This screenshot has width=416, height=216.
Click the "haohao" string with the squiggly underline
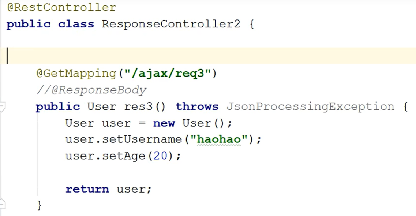(219, 139)
